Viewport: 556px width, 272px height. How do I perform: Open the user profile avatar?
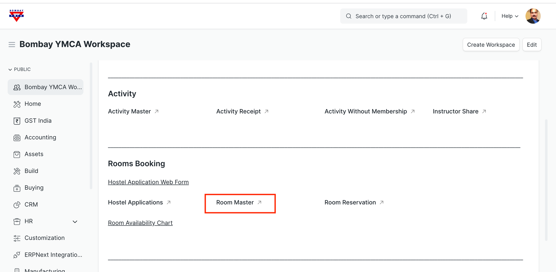click(x=533, y=16)
